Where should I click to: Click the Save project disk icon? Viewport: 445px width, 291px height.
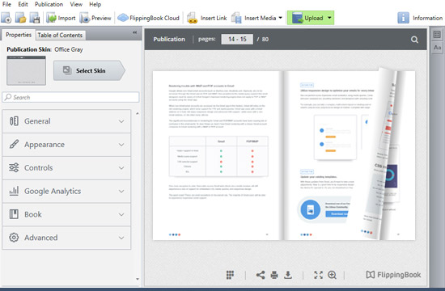pos(35,18)
